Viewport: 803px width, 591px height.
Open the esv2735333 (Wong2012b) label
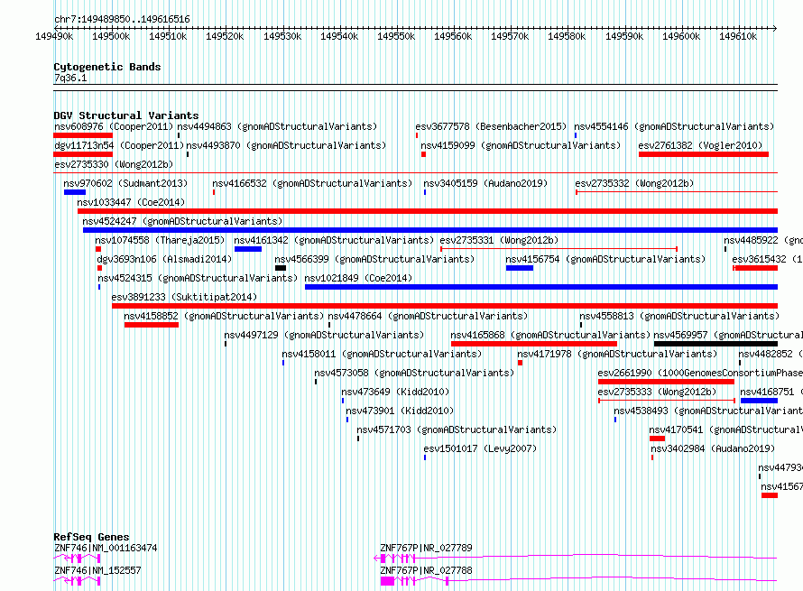pyautogui.click(x=657, y=392)
